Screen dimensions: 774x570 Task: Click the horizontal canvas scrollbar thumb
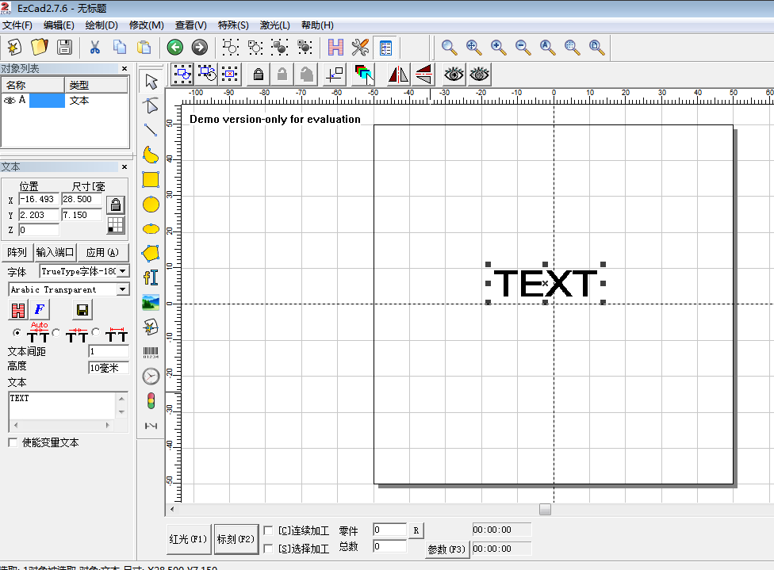pos(545,510)
